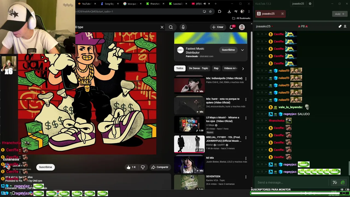350x197 pixels.
Task: Bookmark this page with the star icon
Action: pos(210,11)
